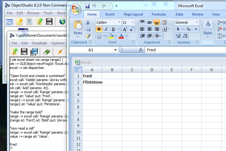Activate the Format Painter brush
The image size is (226, 151).
click(x=88, y=36)
